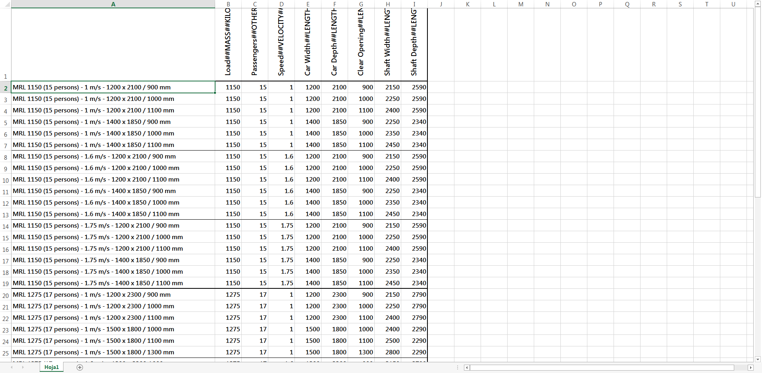Select cell 'MRL 1150 (15 persons) - 1 m/s - 1400 x 1850 / 1100 mm'

click(x=113, y=145)
